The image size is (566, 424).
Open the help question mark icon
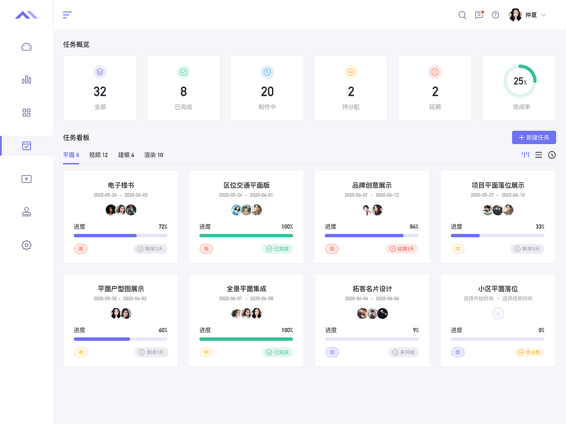pyautogui.click(x=496, y=15)
